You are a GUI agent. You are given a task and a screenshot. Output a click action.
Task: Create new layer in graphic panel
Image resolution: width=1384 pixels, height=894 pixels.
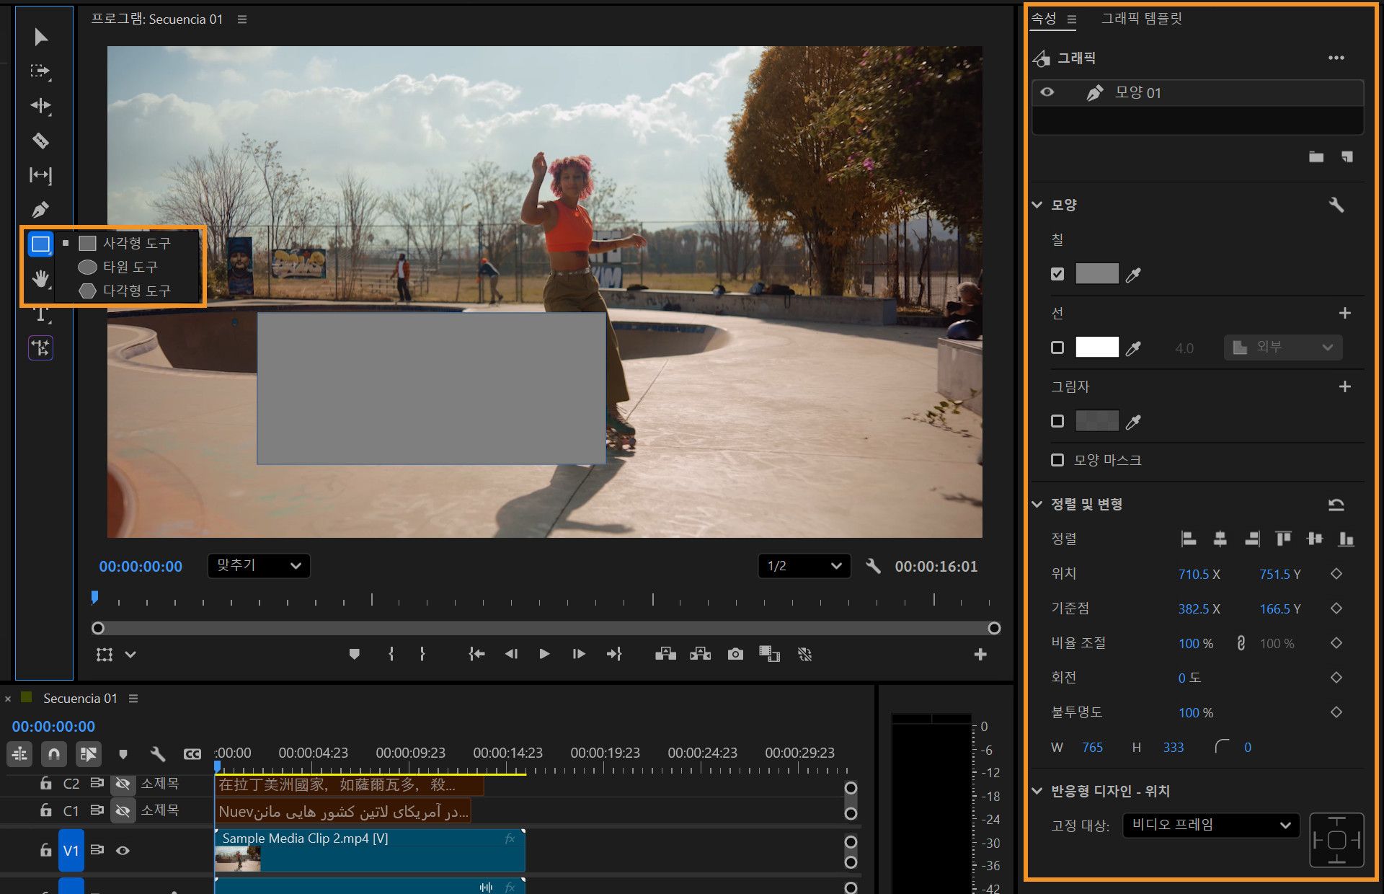click(1347, 156)
